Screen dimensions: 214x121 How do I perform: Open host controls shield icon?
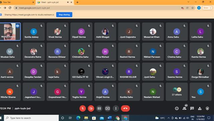[207, 108]
